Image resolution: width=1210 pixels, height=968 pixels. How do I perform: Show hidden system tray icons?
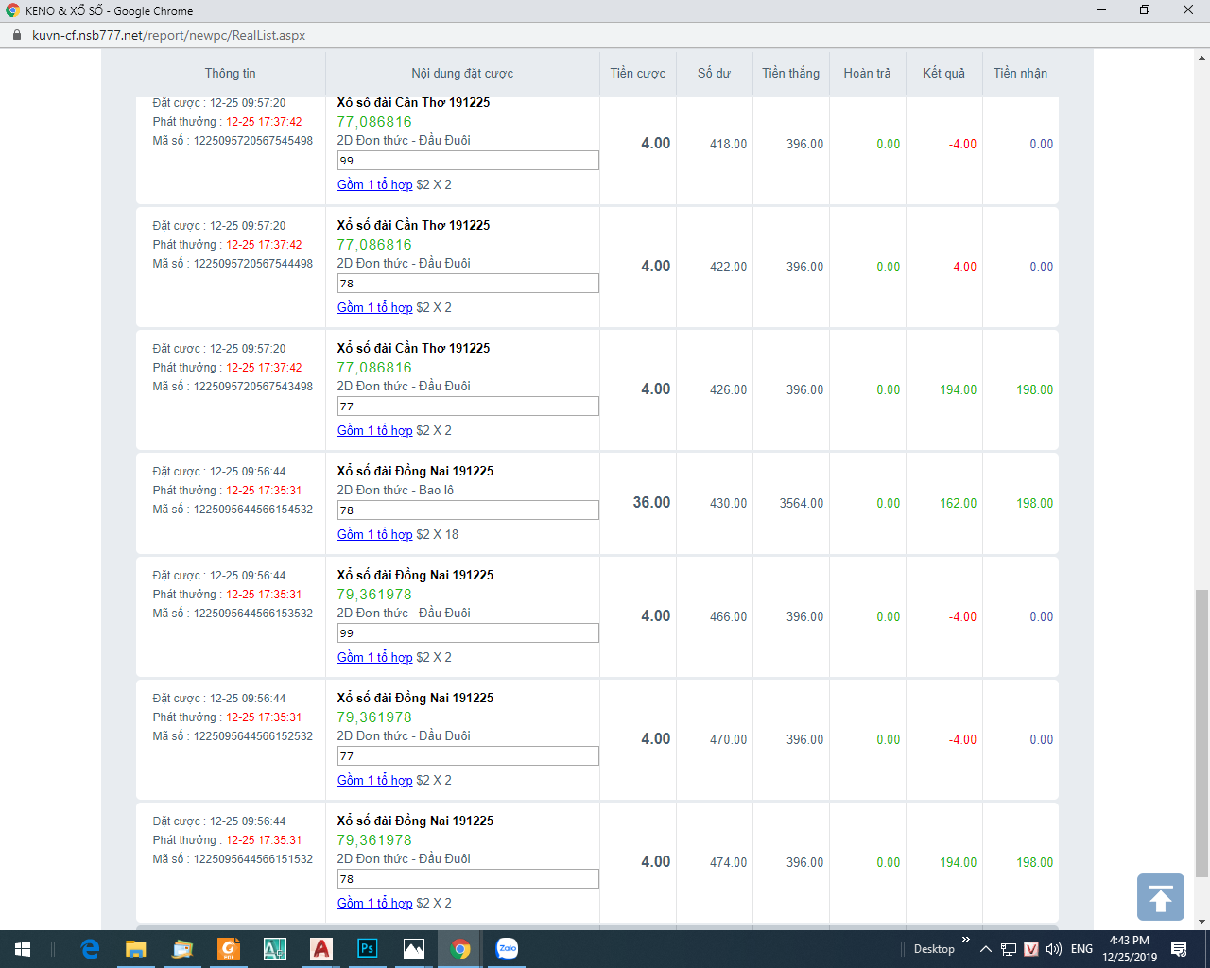[985, 949]
